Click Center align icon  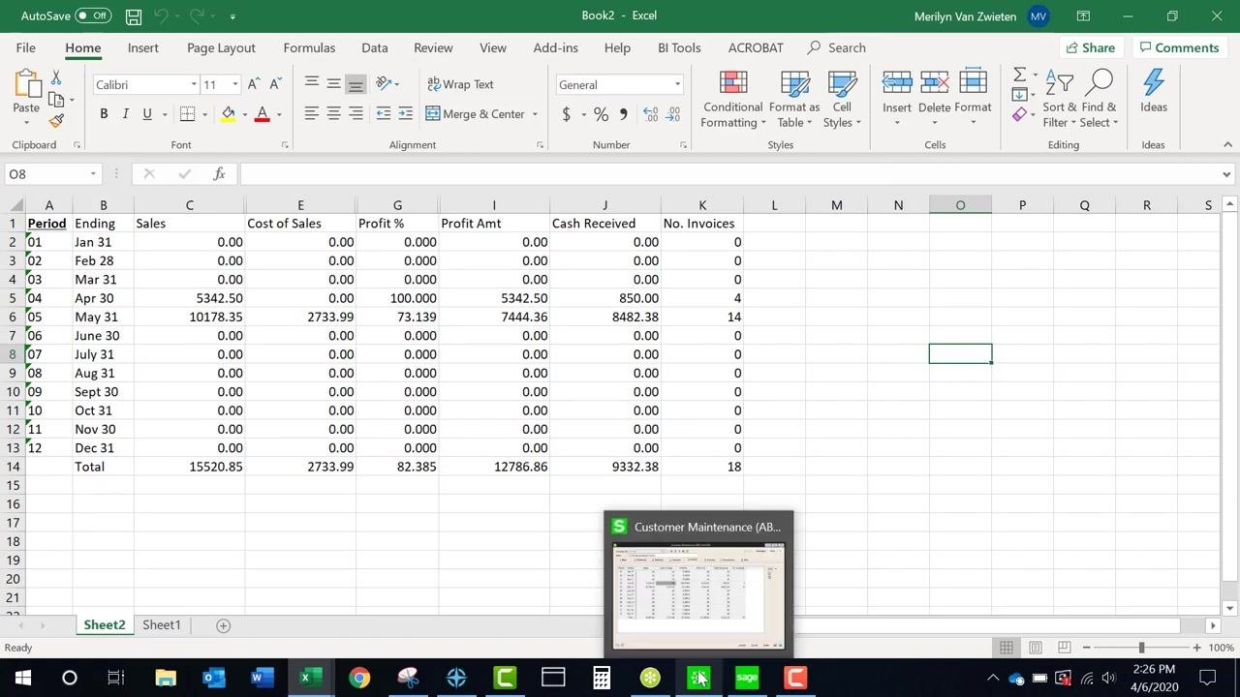pyautogui.click(x=333, y=114)
